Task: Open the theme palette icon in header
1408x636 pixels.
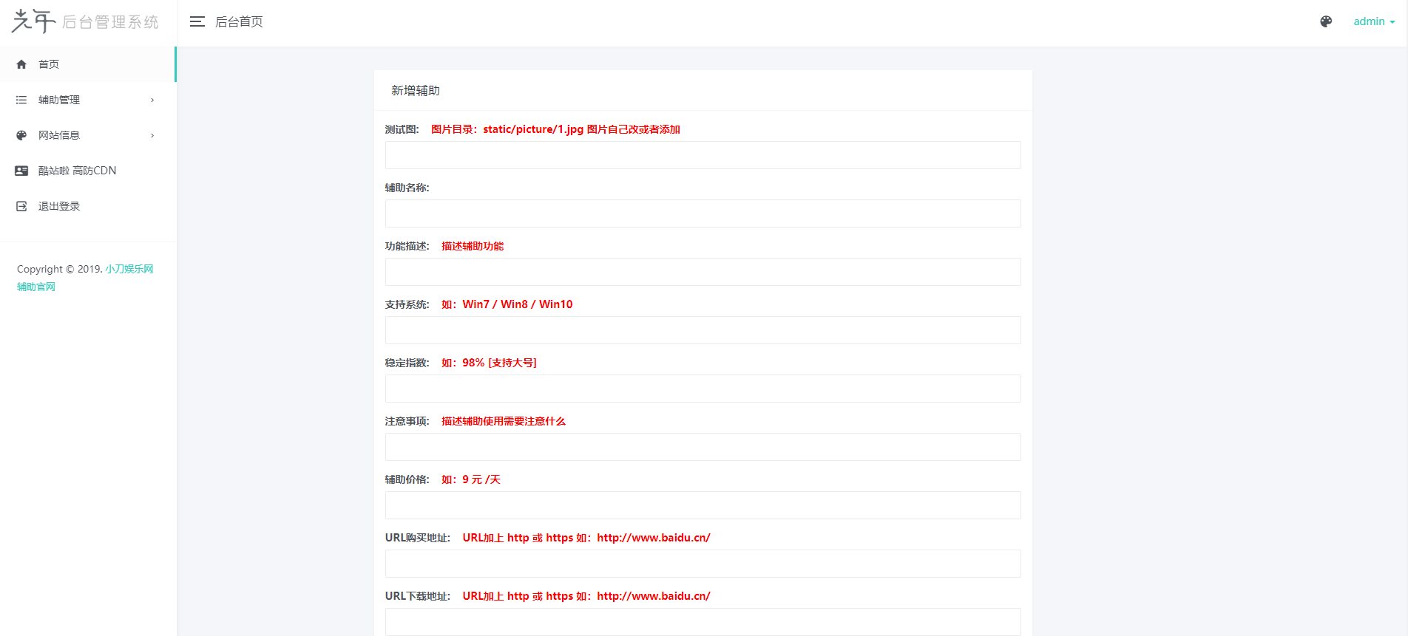Action: 1326,21
